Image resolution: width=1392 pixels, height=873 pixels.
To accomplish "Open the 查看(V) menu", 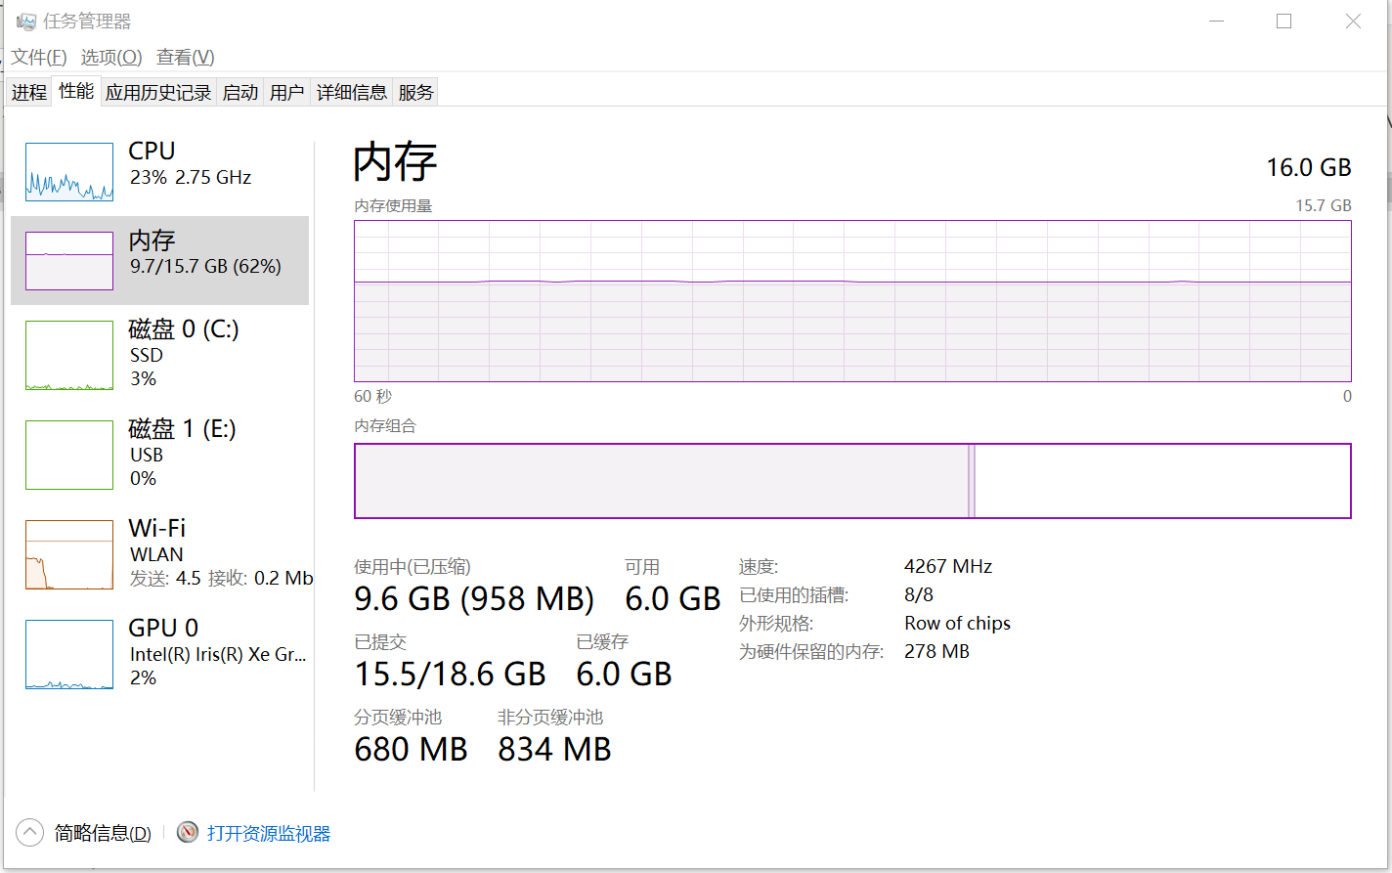I will tap(186, 57).
